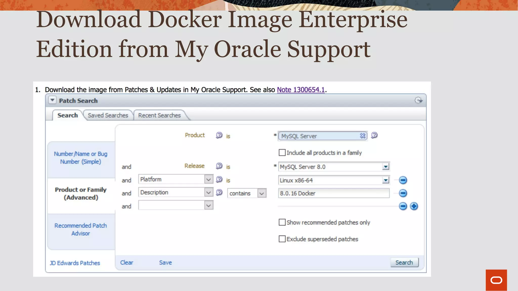Open the Note 1300654.1 link
This screenshot has height=291, width=518.
click(x=301, y=90)
